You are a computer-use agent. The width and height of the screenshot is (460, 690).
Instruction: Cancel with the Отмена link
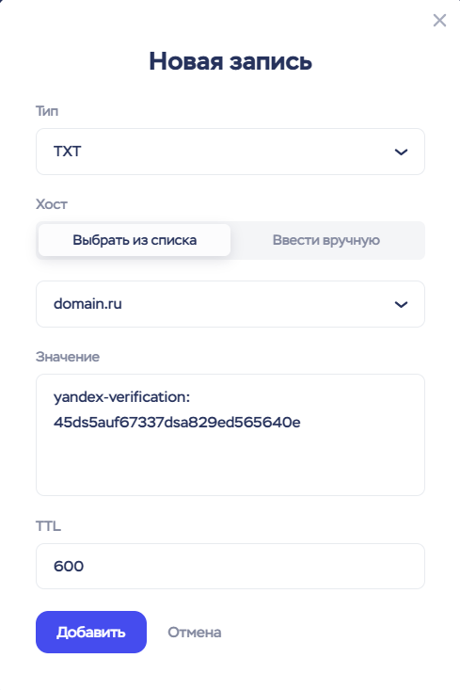195,633
